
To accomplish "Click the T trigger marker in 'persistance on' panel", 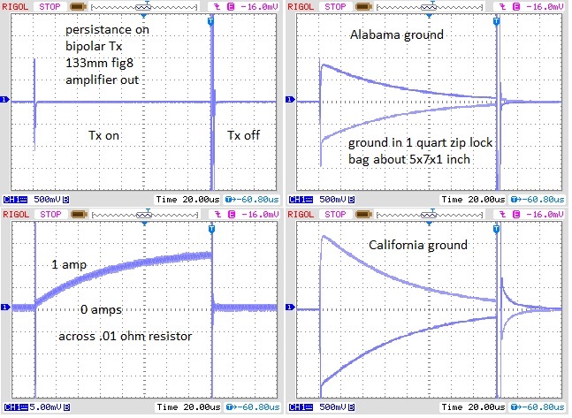I will pos(210,21).
